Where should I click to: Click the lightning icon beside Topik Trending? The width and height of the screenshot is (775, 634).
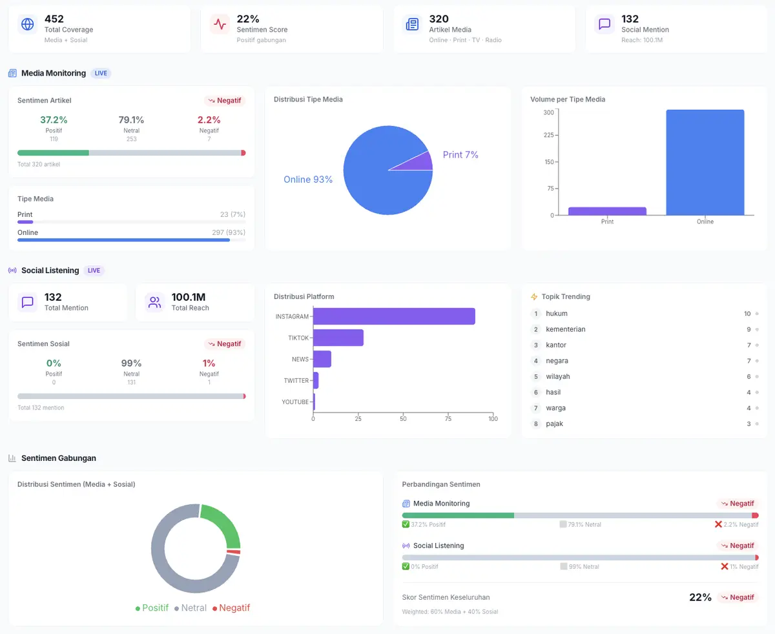tap(534, 297)
